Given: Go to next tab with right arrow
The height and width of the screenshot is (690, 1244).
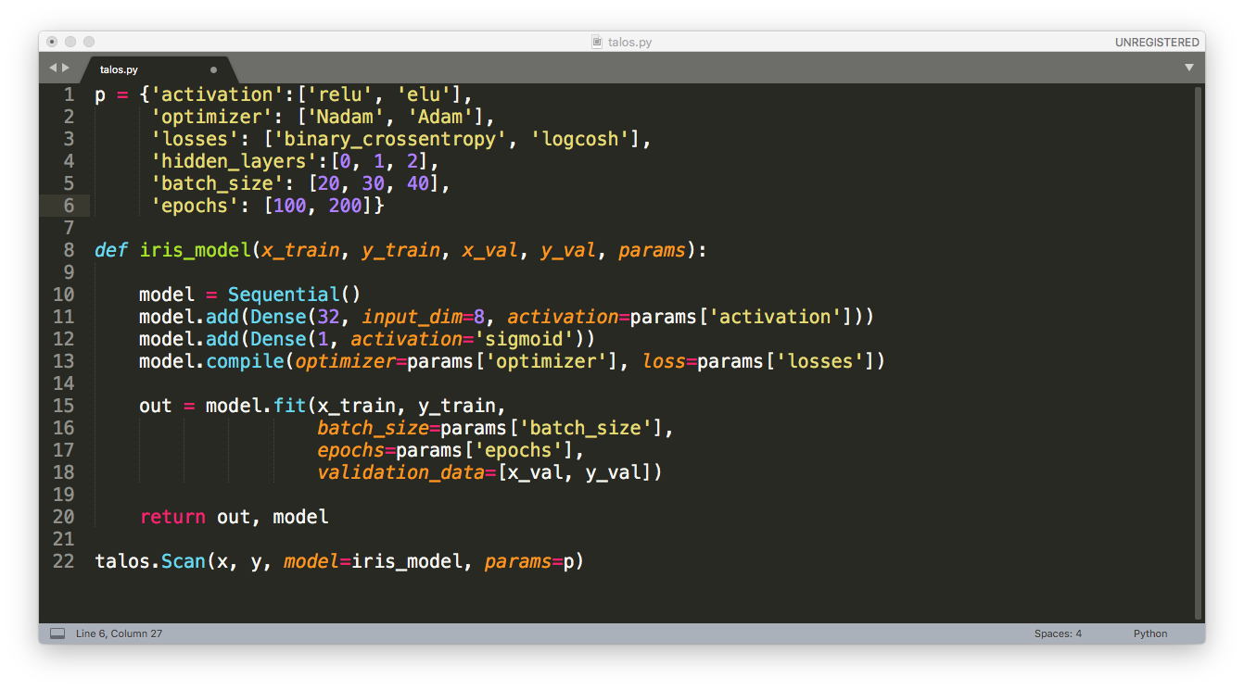Looking at the screenshot, I should click(x=66, y=68).
